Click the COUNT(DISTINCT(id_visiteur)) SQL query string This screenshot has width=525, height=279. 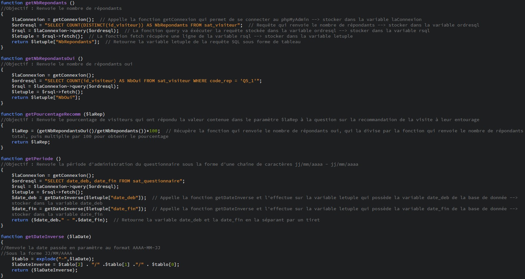coord(143,25)
